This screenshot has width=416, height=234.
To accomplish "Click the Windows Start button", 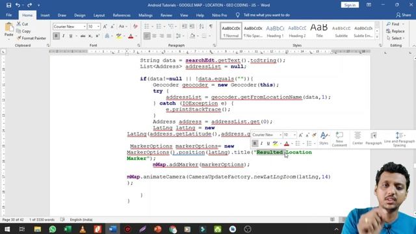I will coord(7,229).
